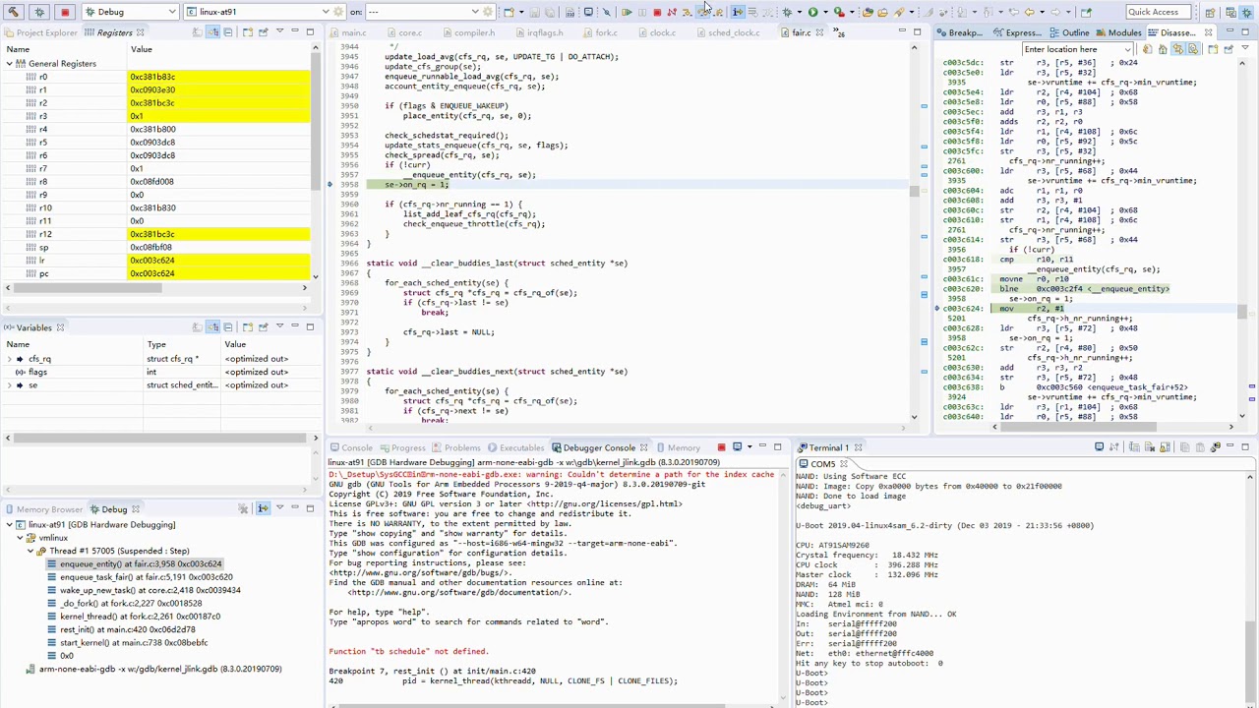Select the pc register row

pyautogui.click(x=157, y=273)
